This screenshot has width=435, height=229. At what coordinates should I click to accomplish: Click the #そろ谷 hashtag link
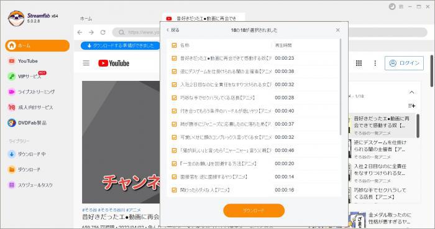(x=89, y=210)
